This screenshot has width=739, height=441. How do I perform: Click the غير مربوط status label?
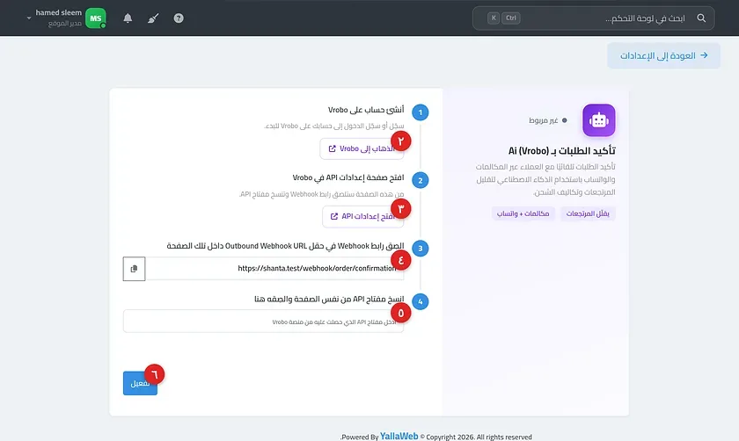point(544,120)
